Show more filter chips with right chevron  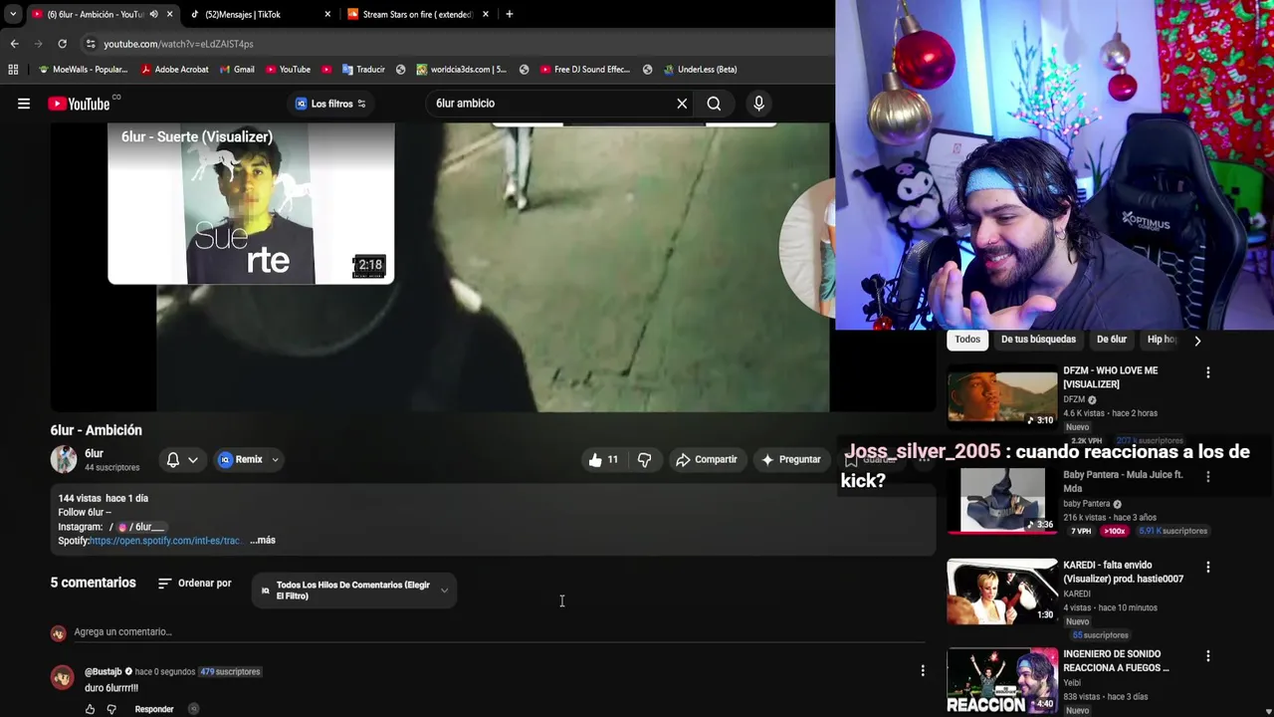click(x=1197, y=341)
